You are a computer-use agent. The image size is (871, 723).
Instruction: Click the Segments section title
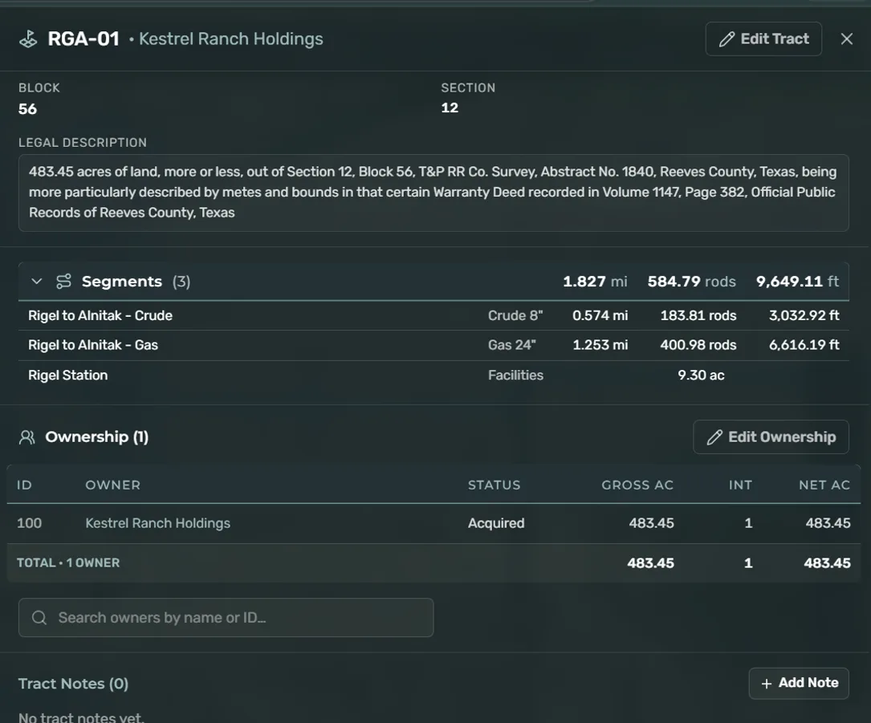122,282
